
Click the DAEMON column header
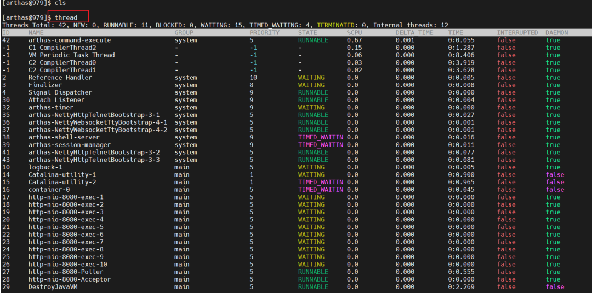click(x=556, y=33)
